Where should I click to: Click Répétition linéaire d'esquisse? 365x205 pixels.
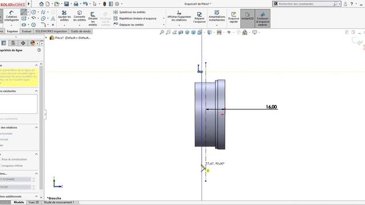click(x=135, y=18)
